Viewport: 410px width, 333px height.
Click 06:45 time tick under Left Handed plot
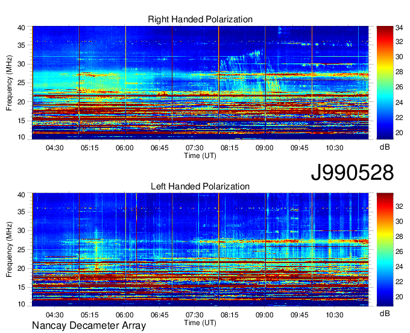click(160, 315)
